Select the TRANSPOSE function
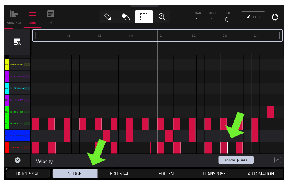This screenshot has height=185, width=289. coord(214,174)
